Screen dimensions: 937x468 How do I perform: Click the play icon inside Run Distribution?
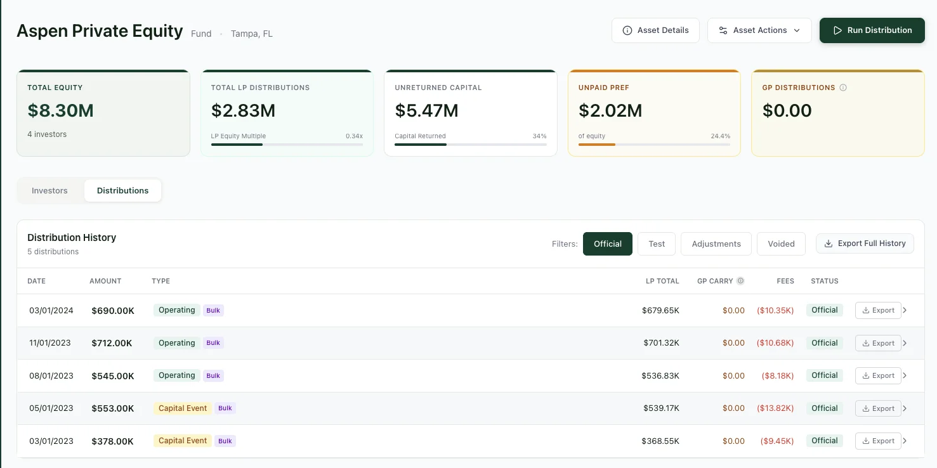(838, 30)
